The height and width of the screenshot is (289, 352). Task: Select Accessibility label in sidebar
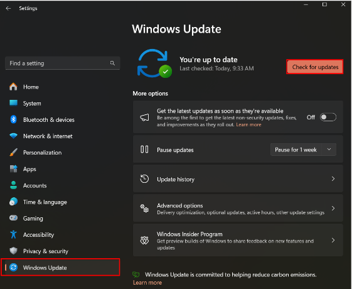point(39,235)
